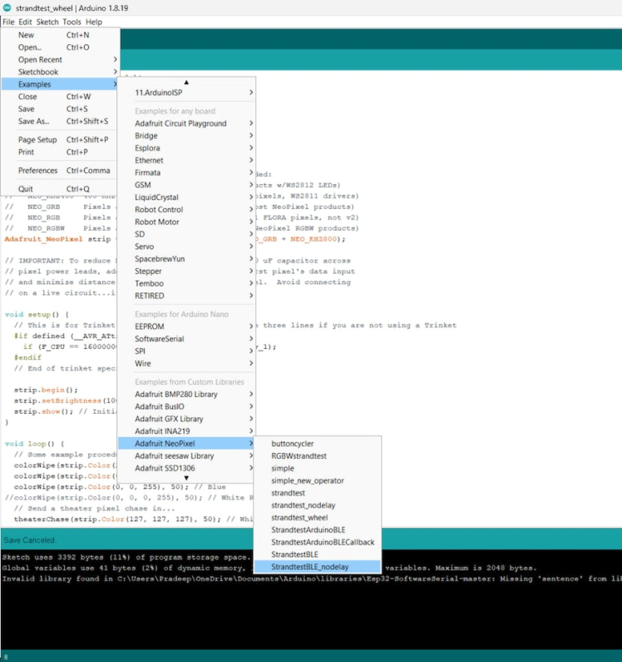This screenshot has height=662, width=622.
Task: Open the strandtest_wheel example
Action: pos(299,517)
